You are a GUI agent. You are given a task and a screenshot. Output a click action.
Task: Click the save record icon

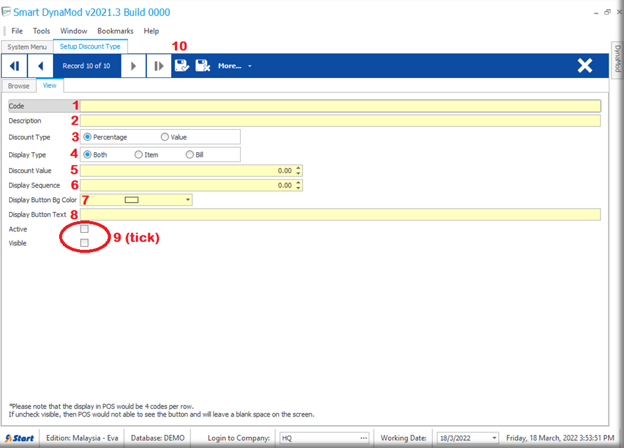pyautogui.click(x=182, y=66)
